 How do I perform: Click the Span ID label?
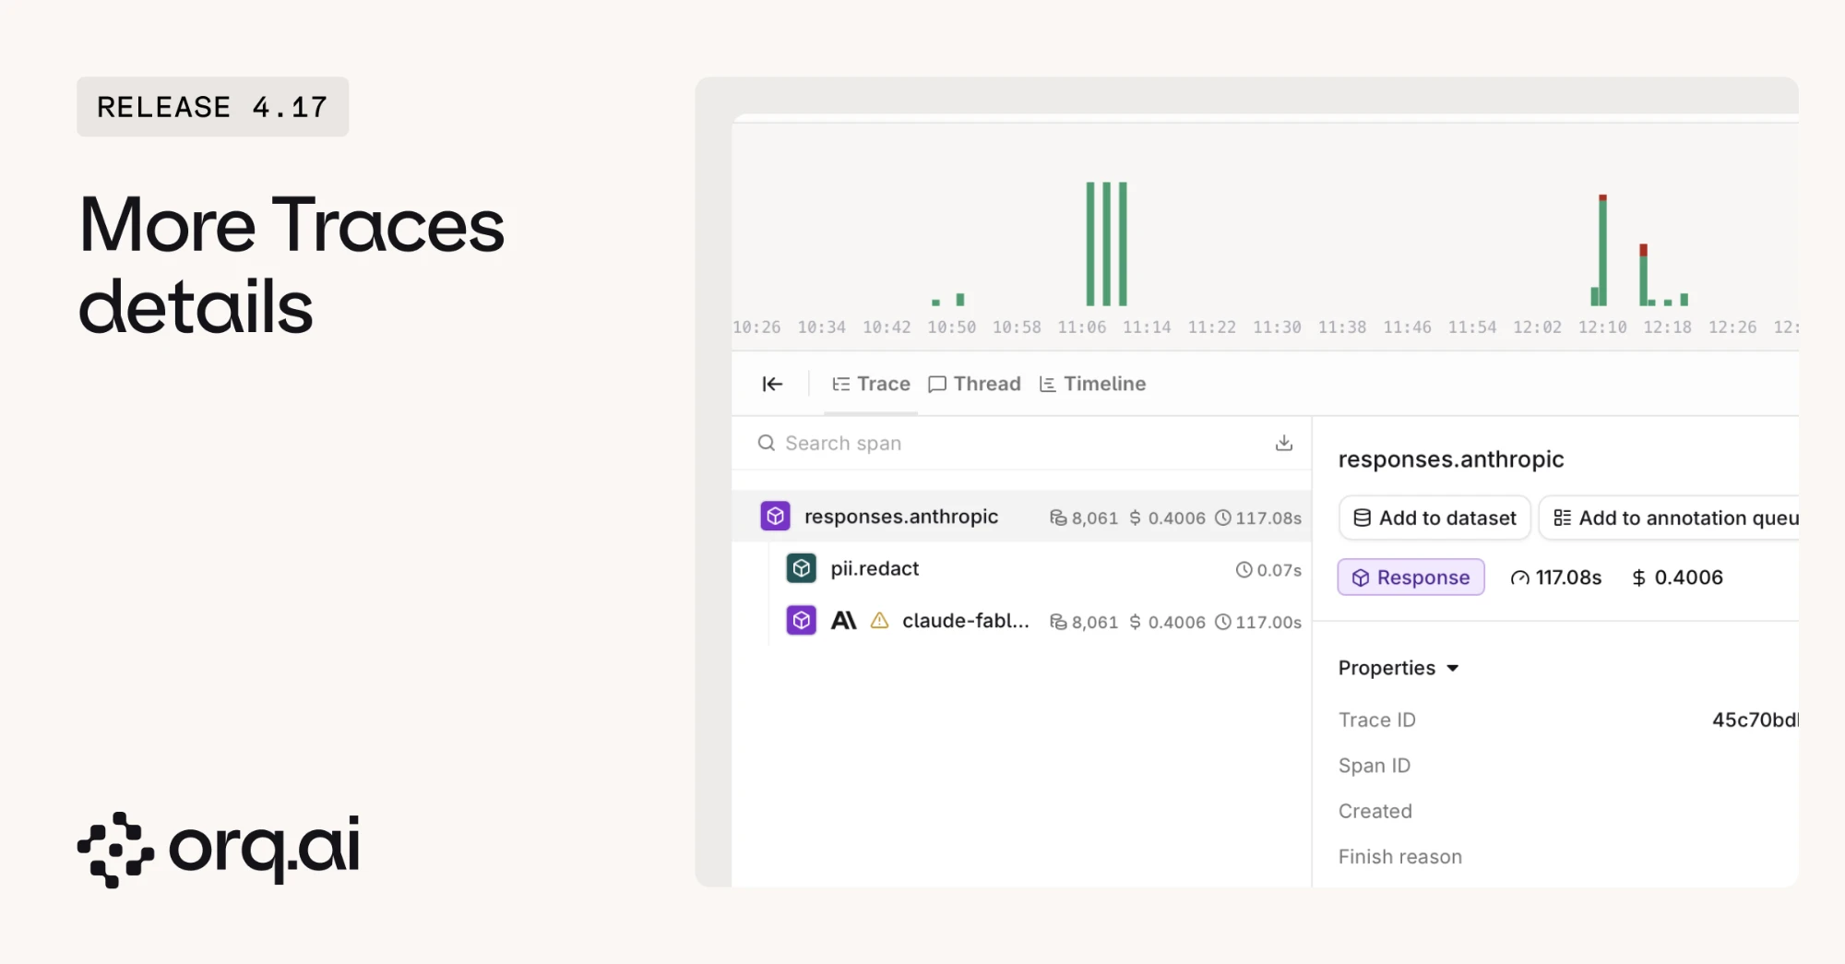[x=1374, y=766]
